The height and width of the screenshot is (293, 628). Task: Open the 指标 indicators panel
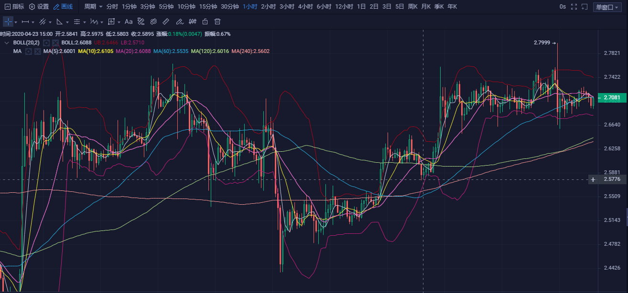coord(14,7)
